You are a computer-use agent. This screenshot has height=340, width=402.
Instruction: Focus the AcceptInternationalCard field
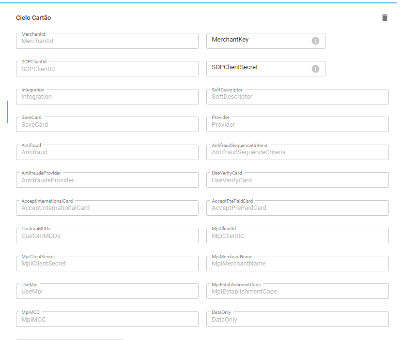[x=107, y=208]
